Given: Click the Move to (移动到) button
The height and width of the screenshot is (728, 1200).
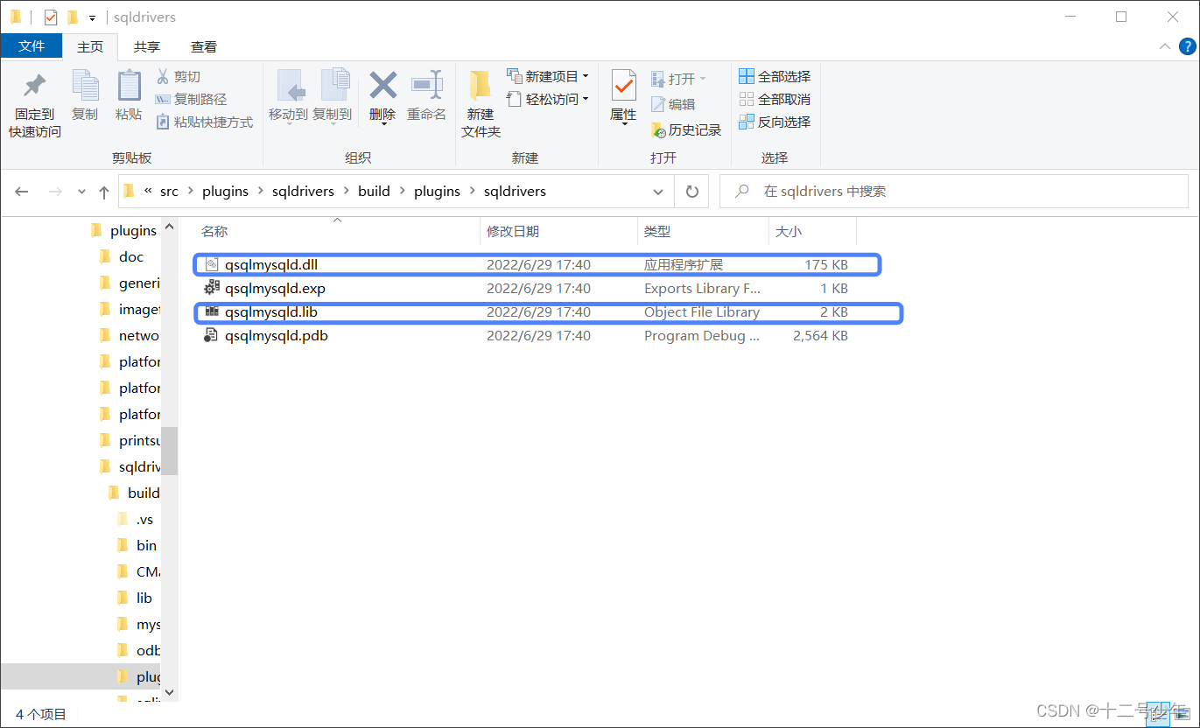Looking at the screenshot, I should pos(288,95).
